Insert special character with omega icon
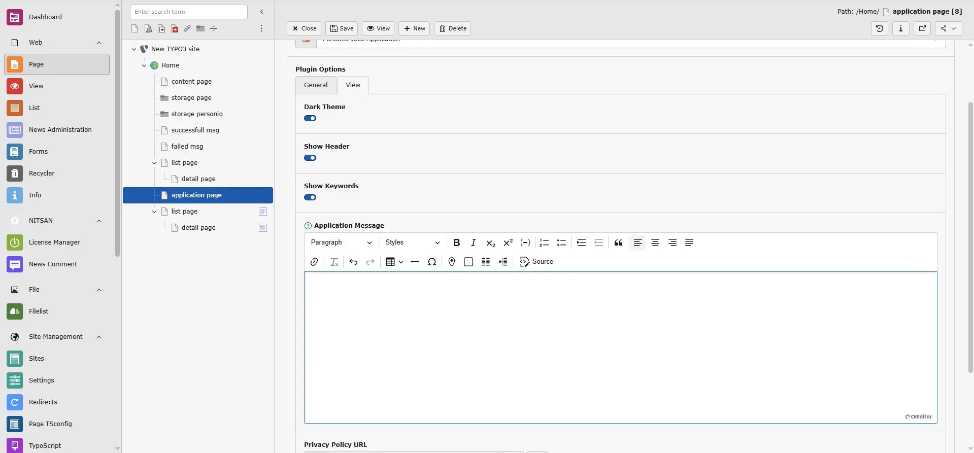Image resolution: width=974 pixels, height=453 pixels. 432,262
